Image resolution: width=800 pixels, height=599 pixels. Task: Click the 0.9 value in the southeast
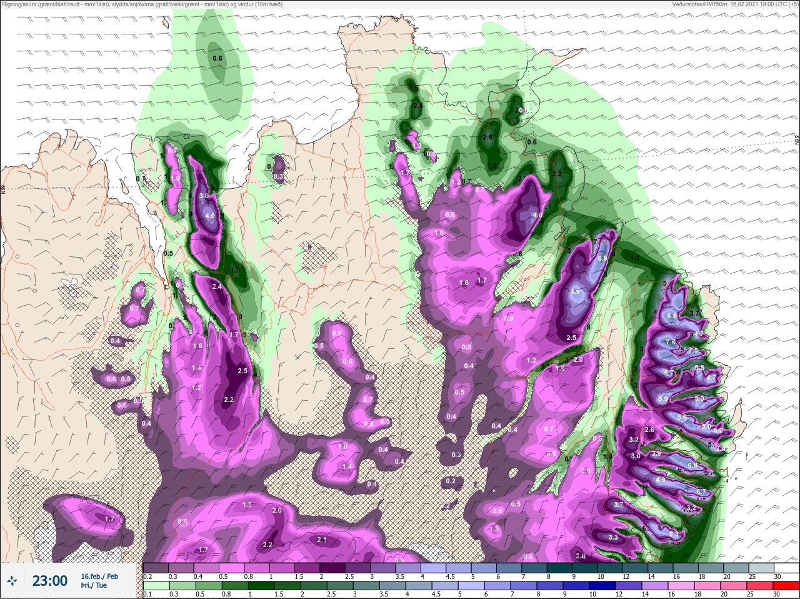[586, 471]
